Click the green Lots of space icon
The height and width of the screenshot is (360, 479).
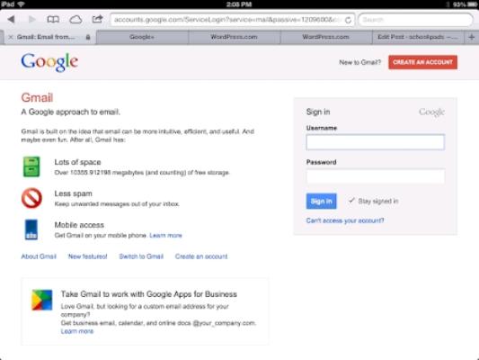(31, 166)
